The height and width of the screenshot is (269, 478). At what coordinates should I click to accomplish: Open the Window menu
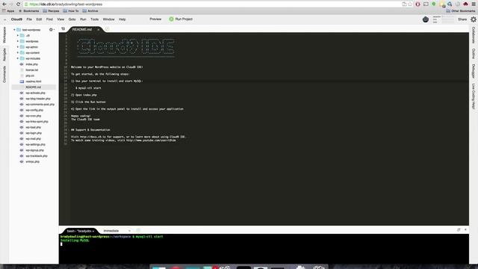click(108, 19)
